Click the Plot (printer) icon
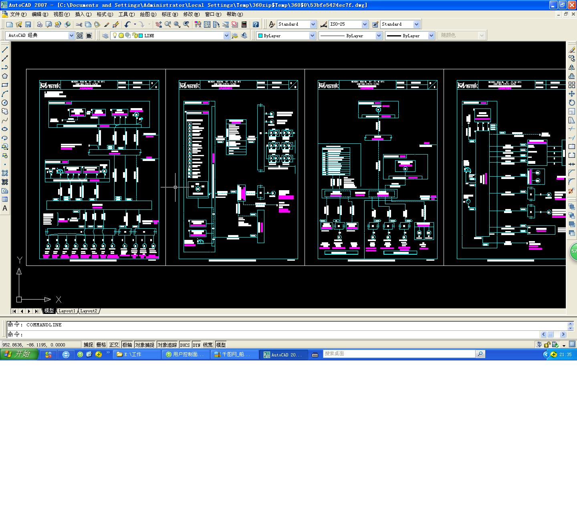This screenshot has height=523, width=577. [40, 24]
